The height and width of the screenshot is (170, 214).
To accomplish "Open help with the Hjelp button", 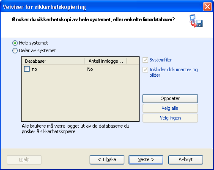I will 24,160.
